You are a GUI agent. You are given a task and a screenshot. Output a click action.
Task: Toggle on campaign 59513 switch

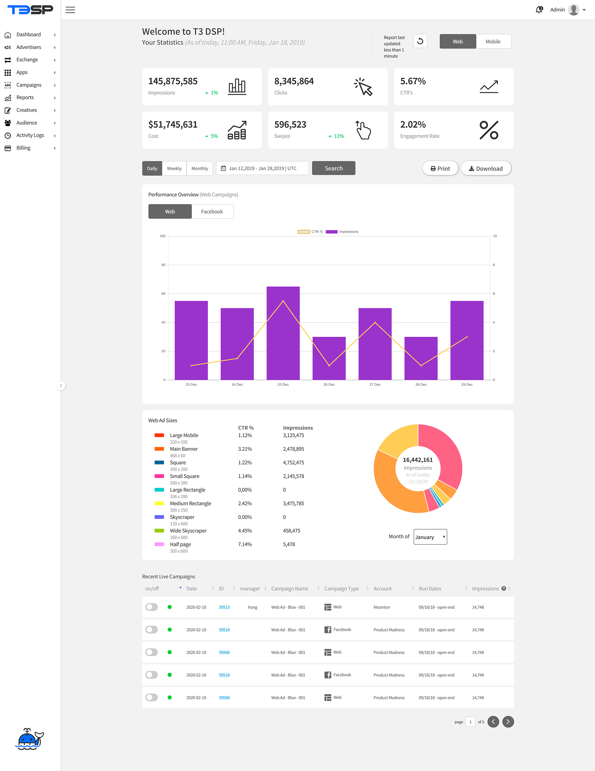coord(152,607)
